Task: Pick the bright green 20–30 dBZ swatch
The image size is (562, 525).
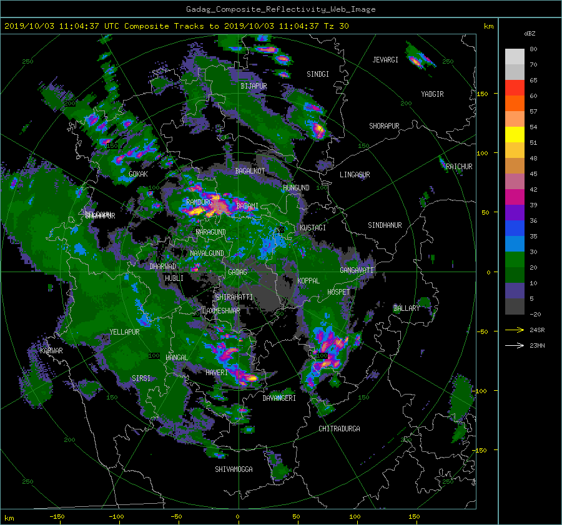Action: (515, 260)
